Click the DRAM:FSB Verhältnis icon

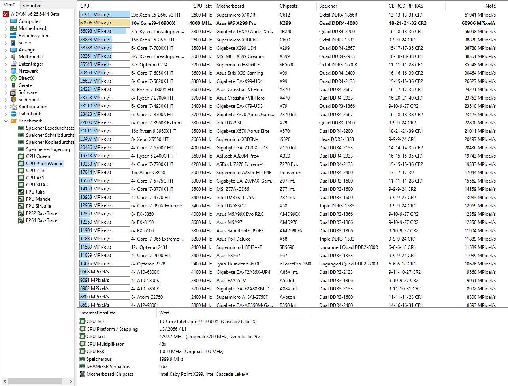83,367
